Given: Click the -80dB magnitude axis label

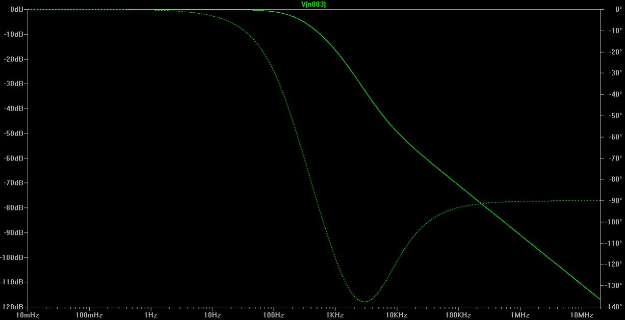Looking at the screenshot, I should tap(14, 208).
